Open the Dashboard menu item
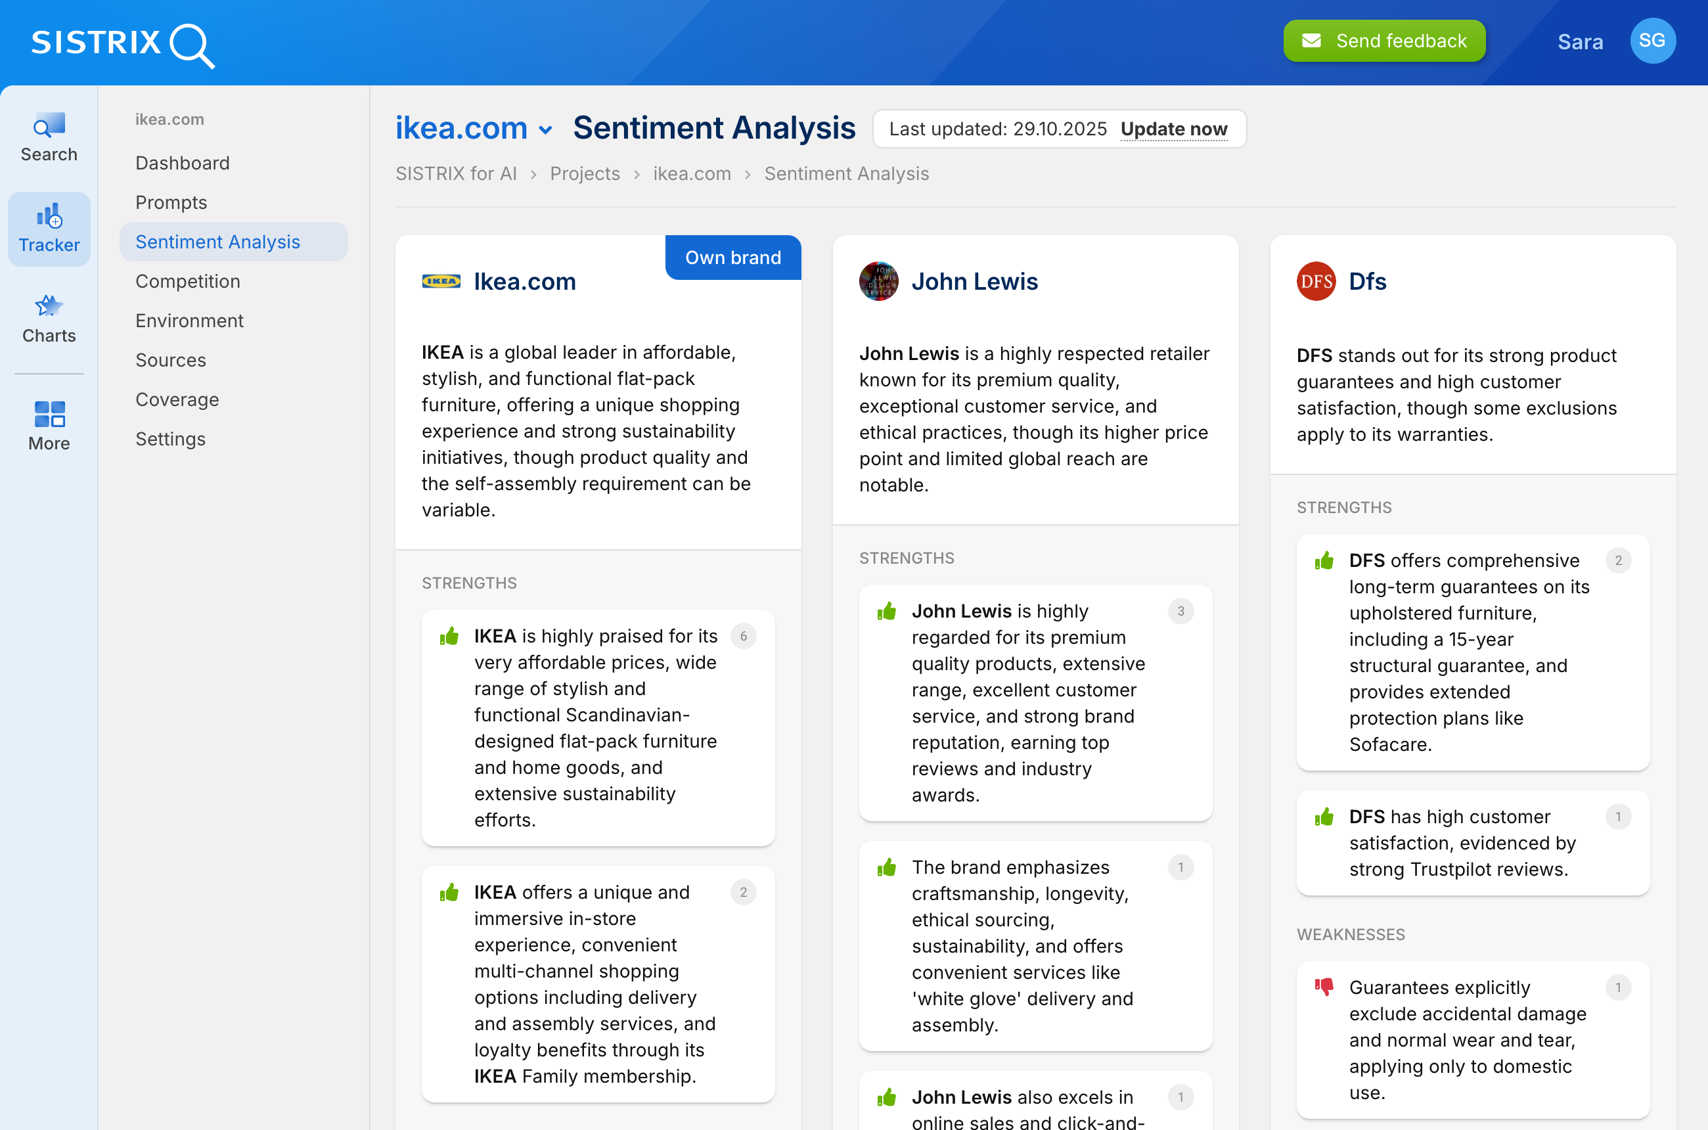This screenshot has width=1708, height=1130. (x=183, y=163)
